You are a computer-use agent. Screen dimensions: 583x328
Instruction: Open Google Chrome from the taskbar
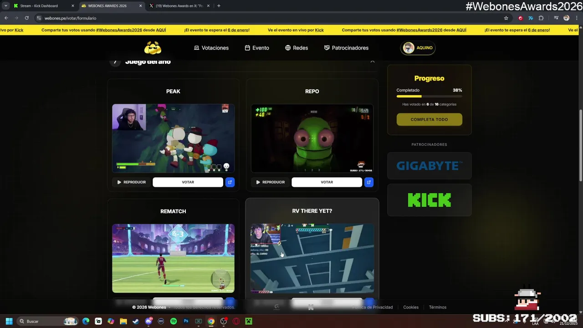pyautogui.click(x=211, y=321)
